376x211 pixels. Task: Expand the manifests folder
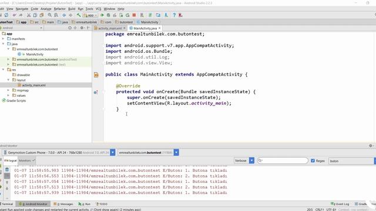point(4,39)
